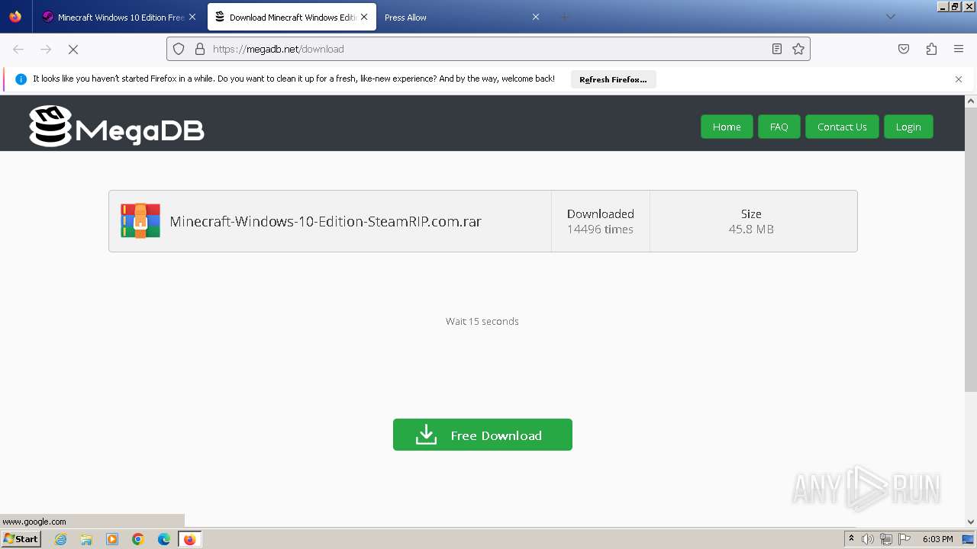Toggle reader view icon
The width and height of the screenshot is (977, 549).
(777, 49)
